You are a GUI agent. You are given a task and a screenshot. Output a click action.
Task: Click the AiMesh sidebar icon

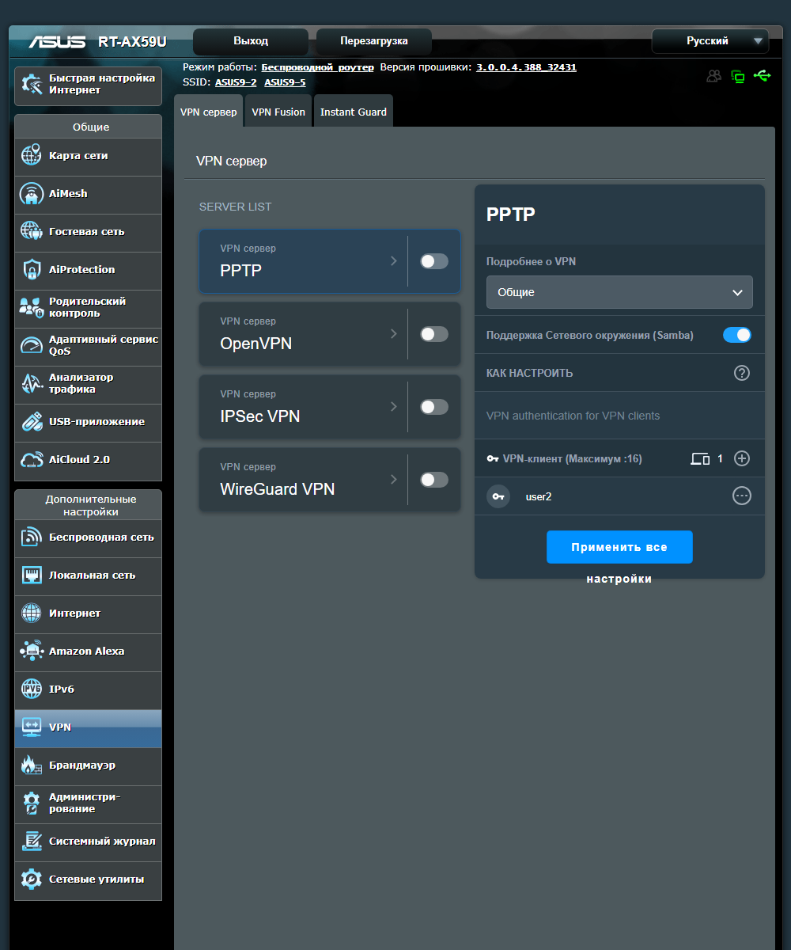(x=32, y=194)
